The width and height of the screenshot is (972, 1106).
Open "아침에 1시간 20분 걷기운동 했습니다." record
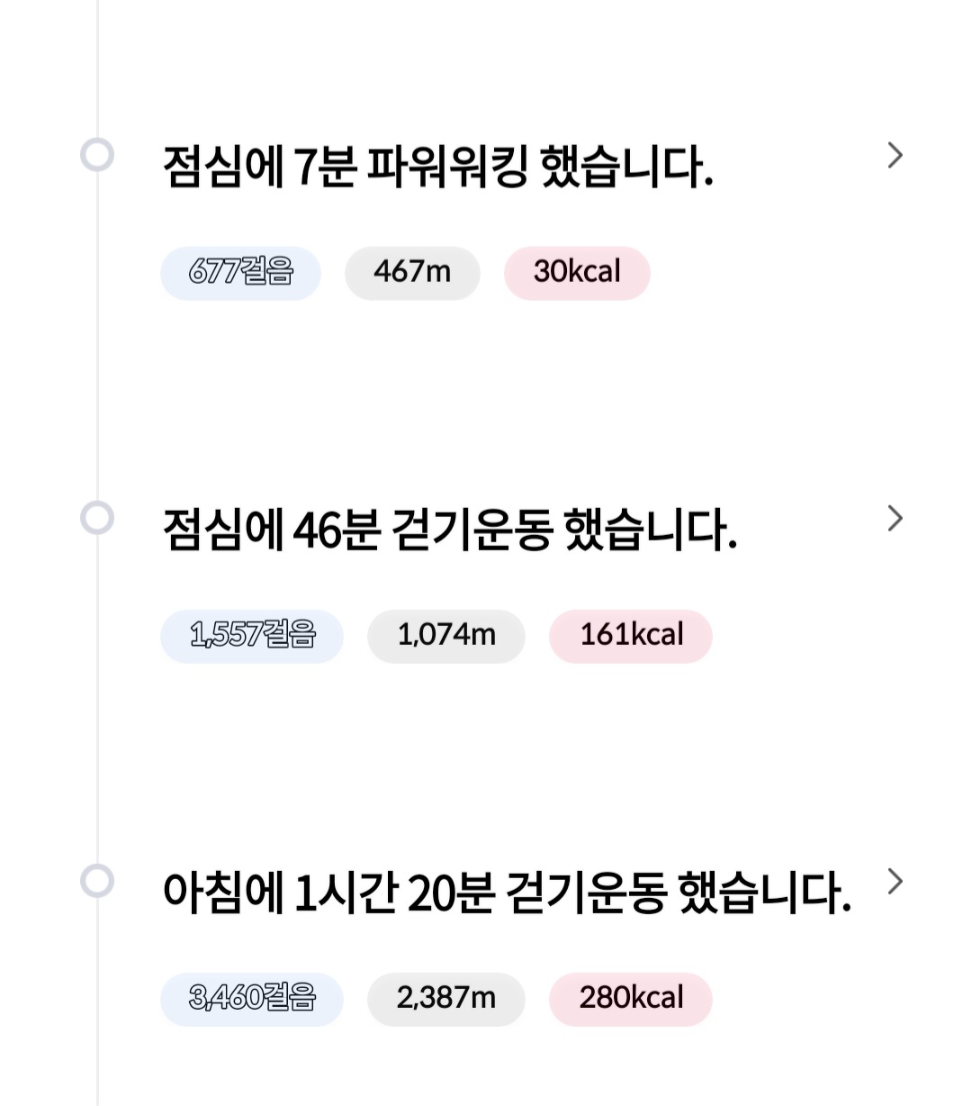point(506,893)
